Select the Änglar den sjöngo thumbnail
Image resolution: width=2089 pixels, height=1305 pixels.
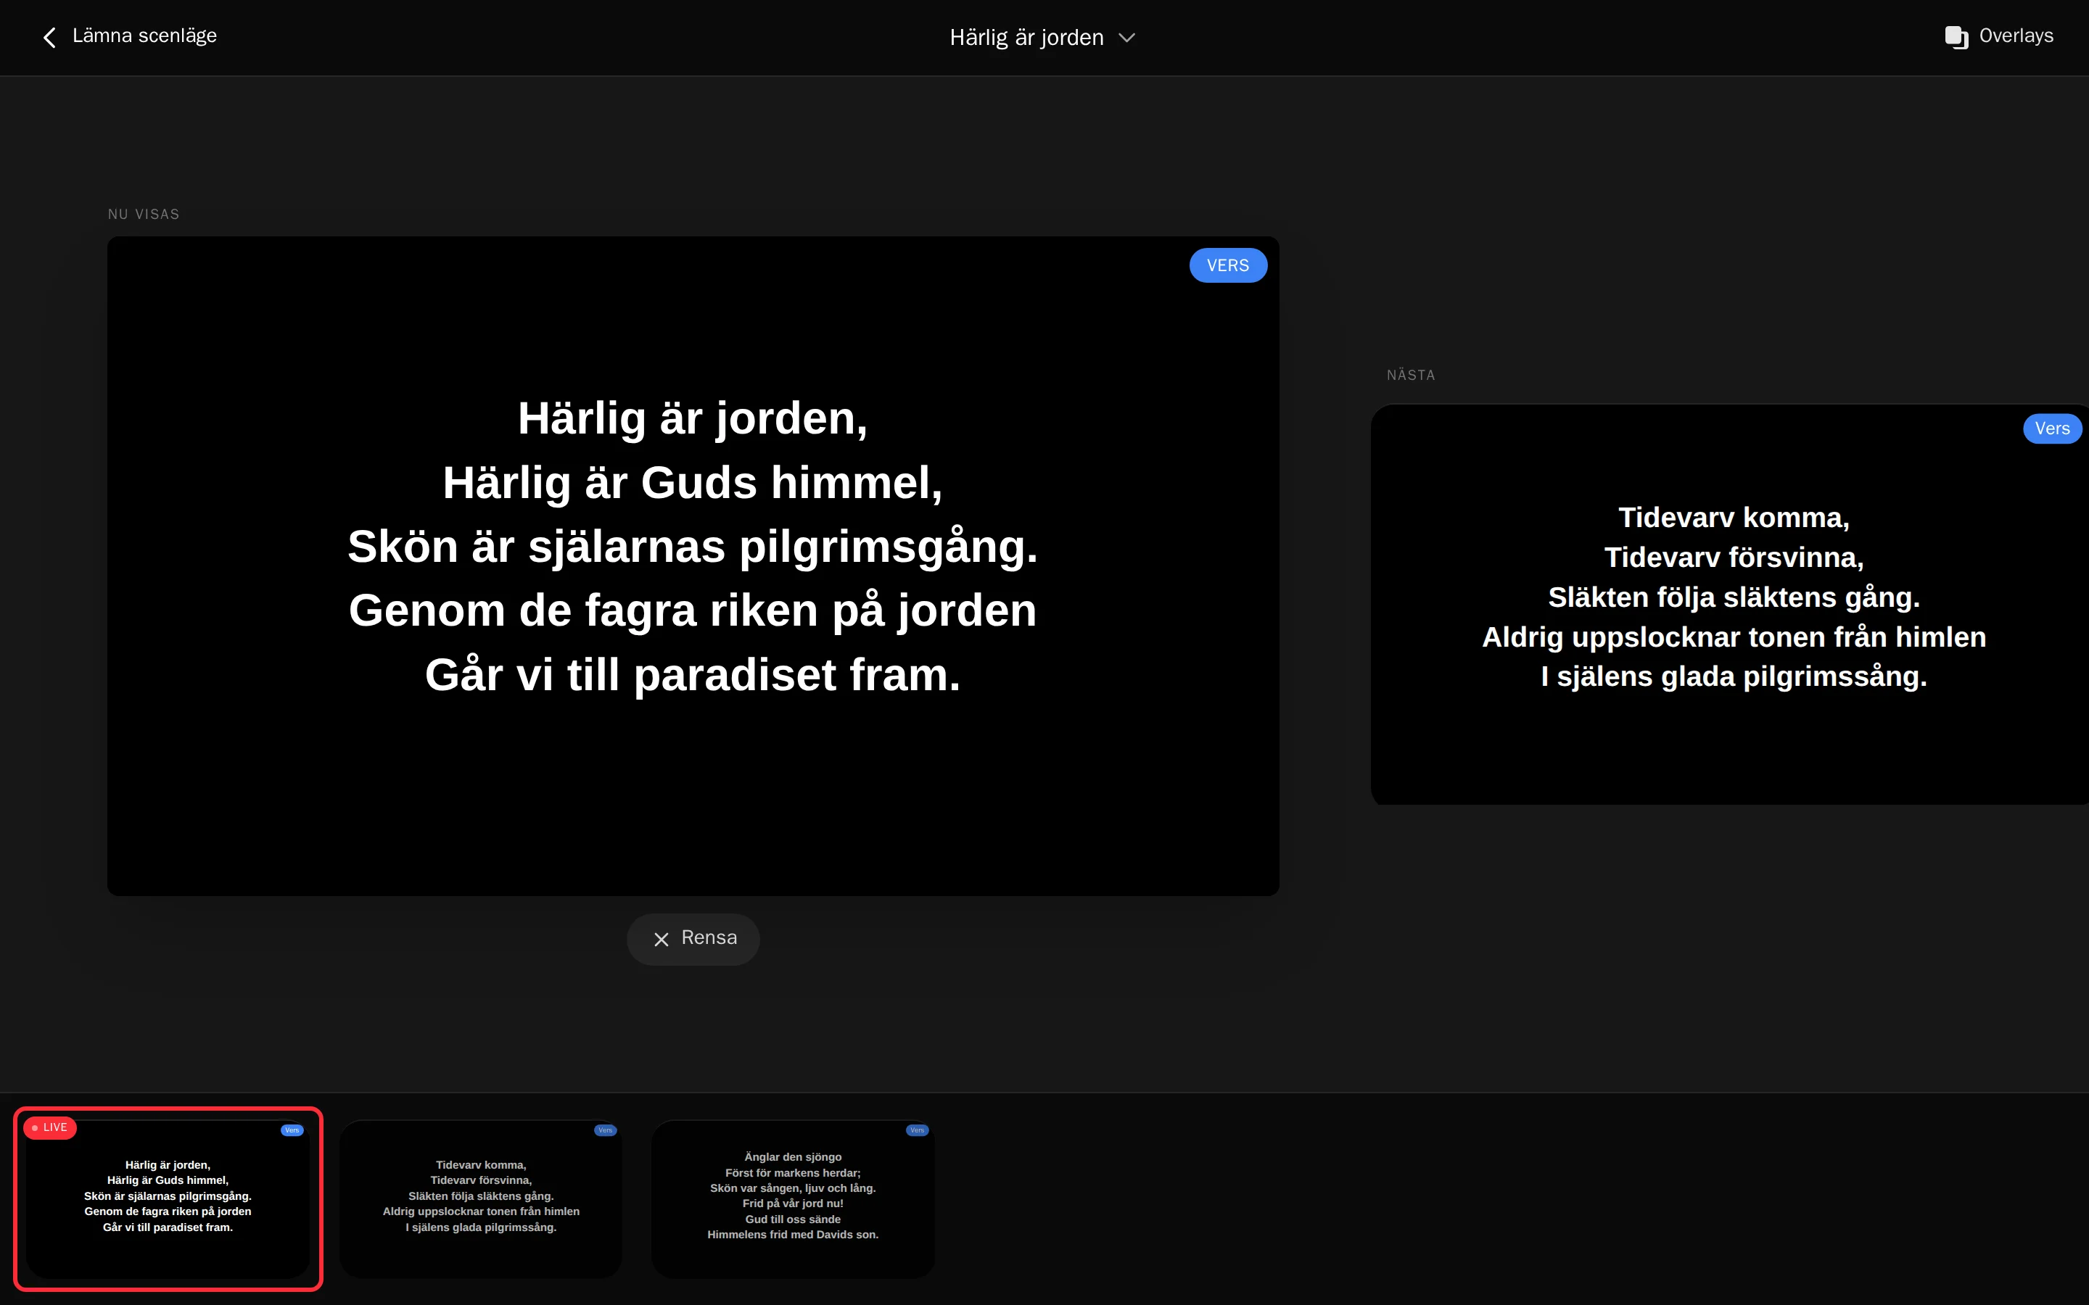click(x=792, y=1199)
